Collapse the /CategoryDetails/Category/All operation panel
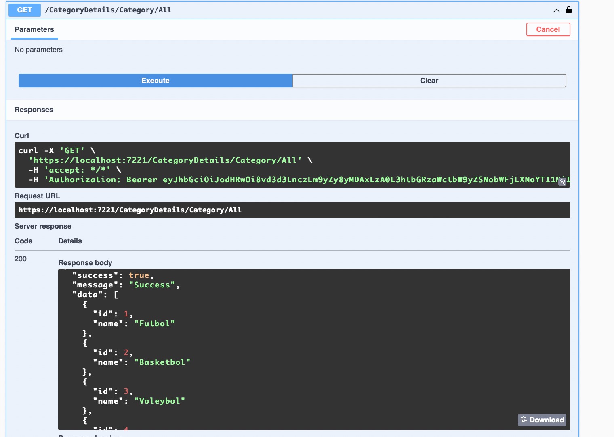The image size is (614, 437). coord(556,11)
